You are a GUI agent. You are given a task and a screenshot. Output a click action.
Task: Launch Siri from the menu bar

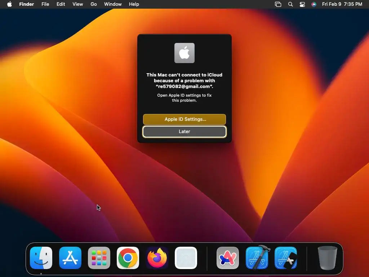pos(314,4)
